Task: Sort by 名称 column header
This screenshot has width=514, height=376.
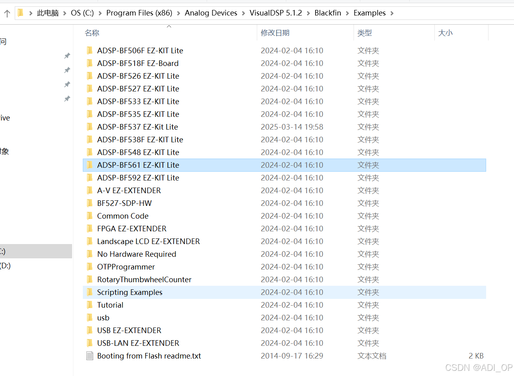Action: [92, 33]
